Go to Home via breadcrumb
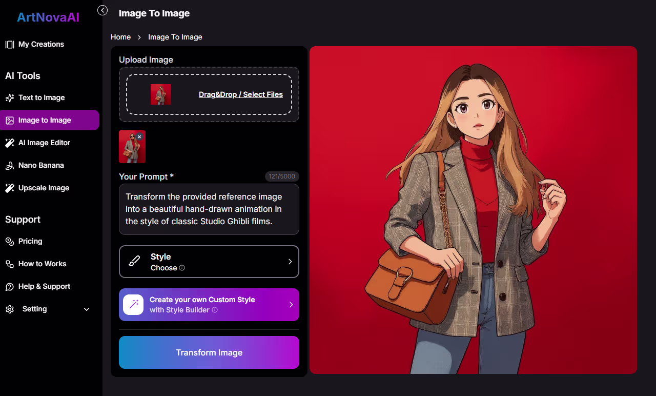656x396 pixels. [120, 37]
